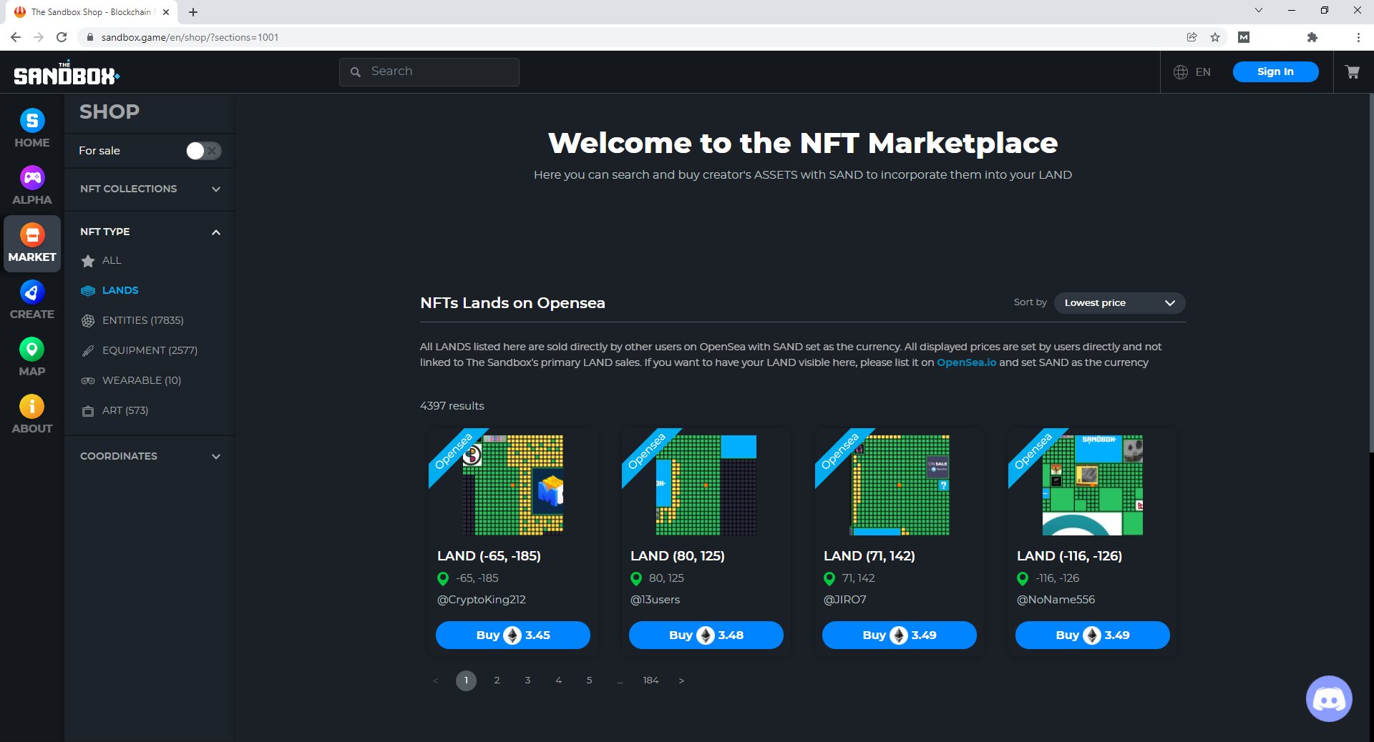The width and height of the screenshot is (1374, 742).
Task: Open the Home section in the sidebar
Action: click(x=32, y=129)
